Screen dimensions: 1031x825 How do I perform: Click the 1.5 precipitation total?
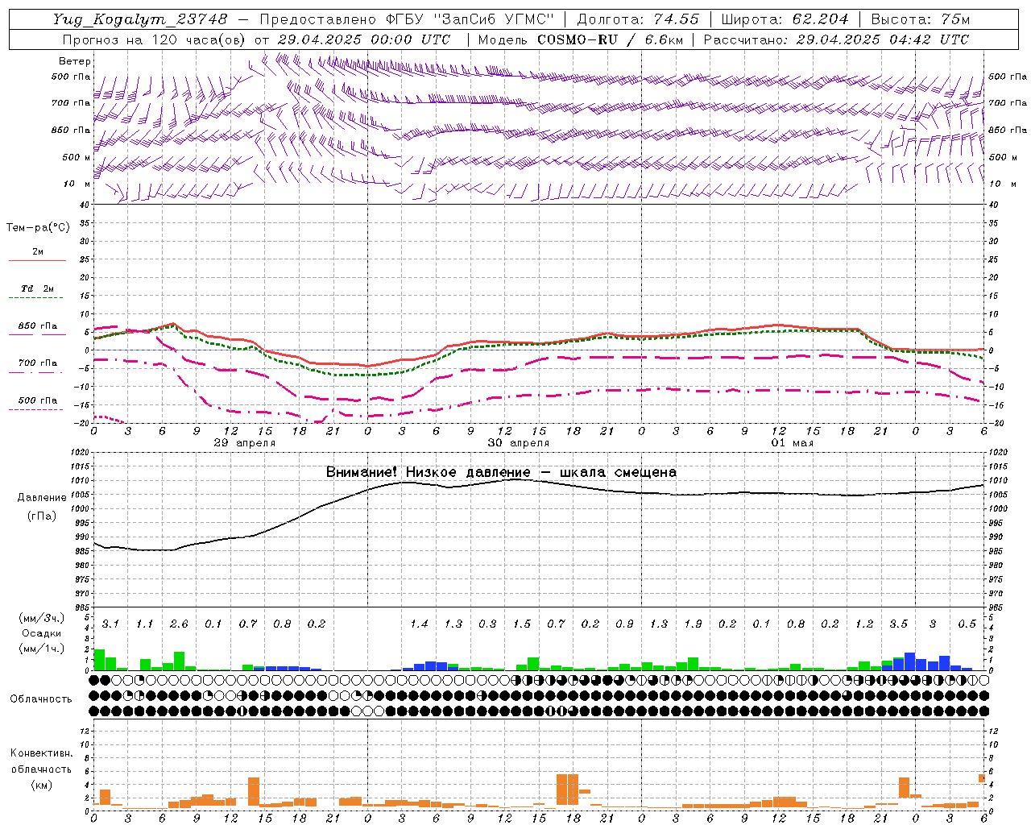click(522, 624)
